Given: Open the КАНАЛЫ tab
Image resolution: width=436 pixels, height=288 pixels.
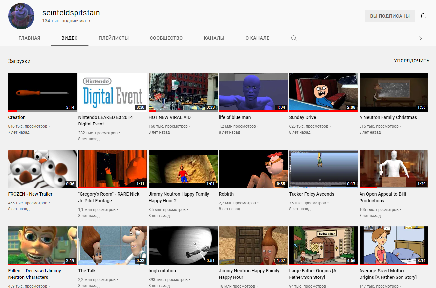Looking at the screenshot, I should click(x=214, y=38).
